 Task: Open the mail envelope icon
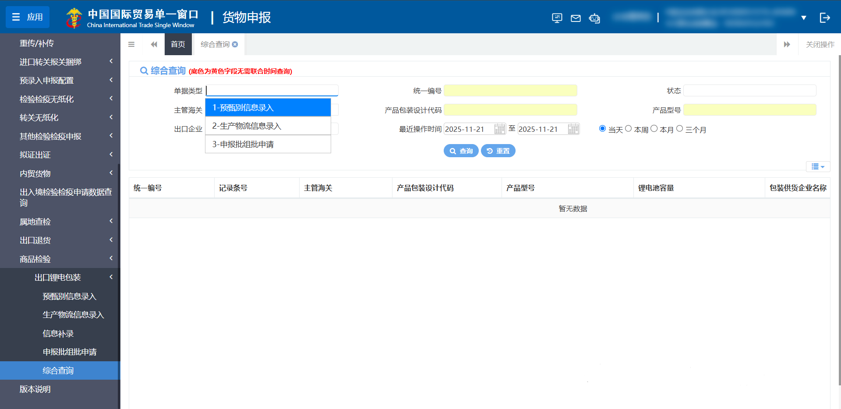tap(576, 18)
